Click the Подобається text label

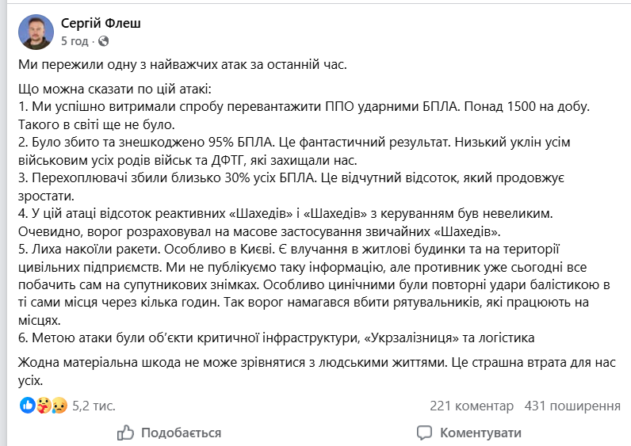pos(181,433)
